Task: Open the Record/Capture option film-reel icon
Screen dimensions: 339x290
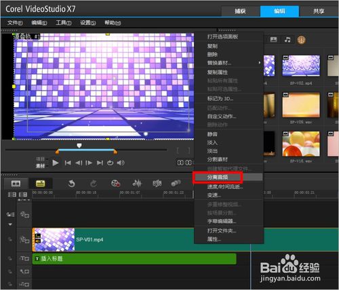Action: [115, 184]
